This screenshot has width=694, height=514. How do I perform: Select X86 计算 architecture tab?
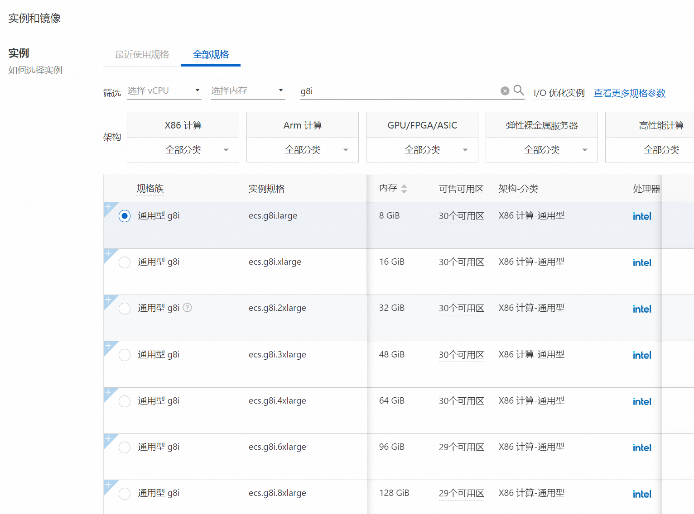coord(183,125)
